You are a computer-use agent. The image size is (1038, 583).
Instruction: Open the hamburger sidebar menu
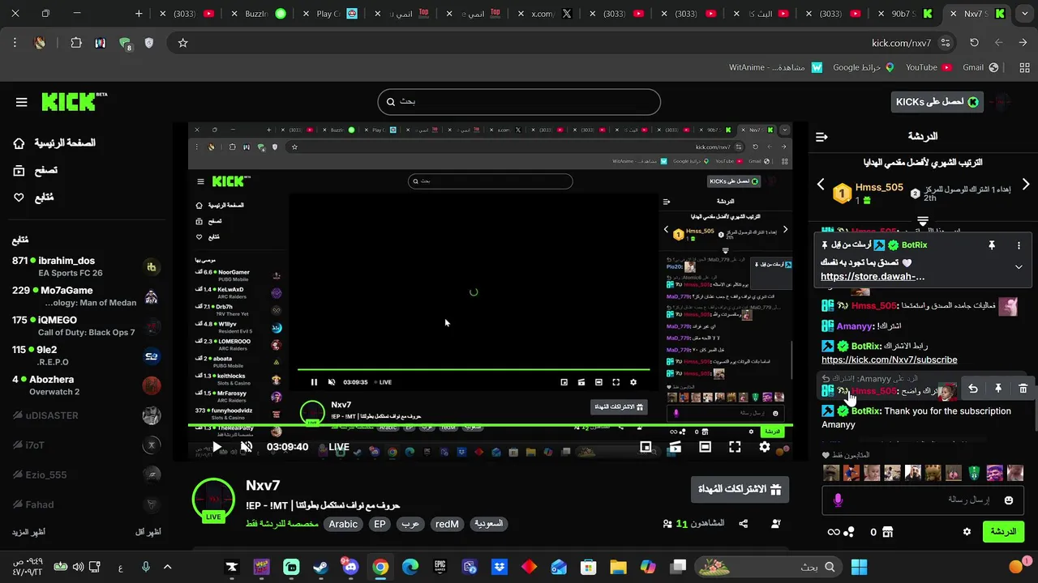(x=21, y=102)
